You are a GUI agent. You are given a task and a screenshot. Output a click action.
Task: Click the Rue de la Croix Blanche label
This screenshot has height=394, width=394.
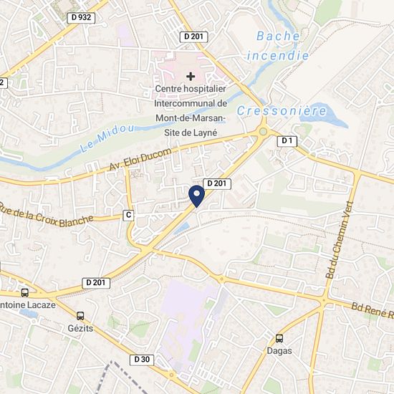click(x=47, y=216)
